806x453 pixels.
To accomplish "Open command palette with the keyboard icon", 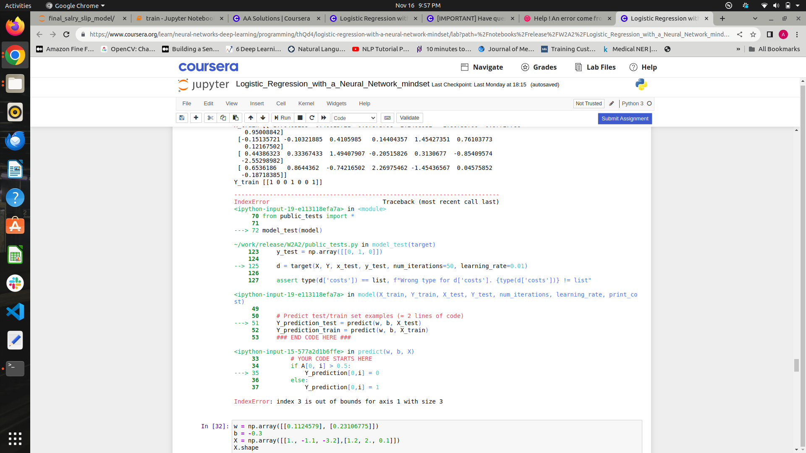I will click(x=387, y=118).
